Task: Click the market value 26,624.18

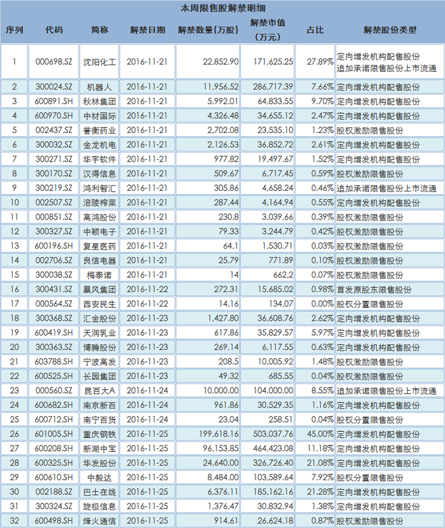Action: (x=275, y=521)
